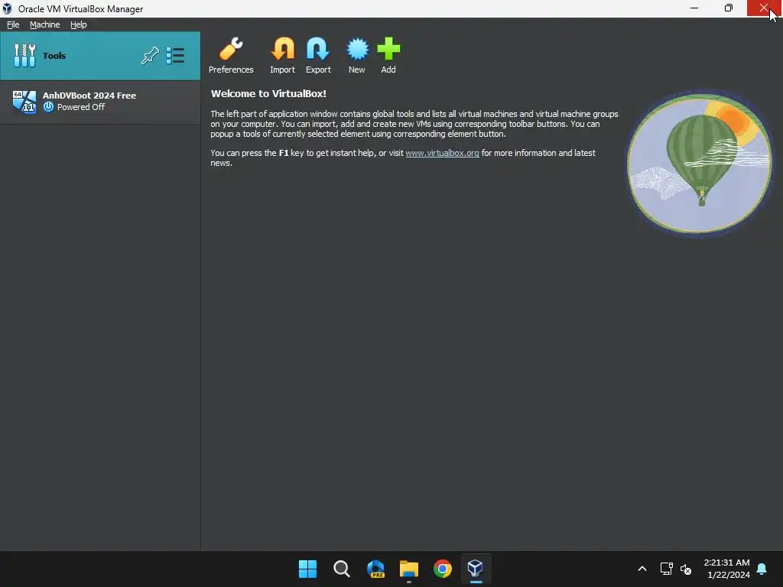The width and height of the screenshot is (783, 587).
Task: Click the muted volume tray icon
Action: click(686, 569)
